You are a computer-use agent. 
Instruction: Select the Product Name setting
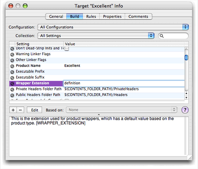(x=28, y=66)
